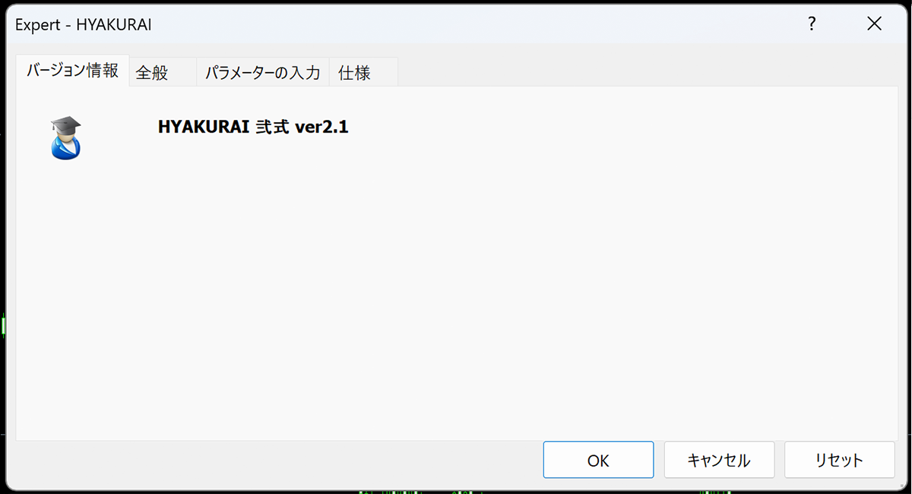This screenshot has height=494, width=912.
Task: Click the ver2.1 version text
Action: [321, 127]
